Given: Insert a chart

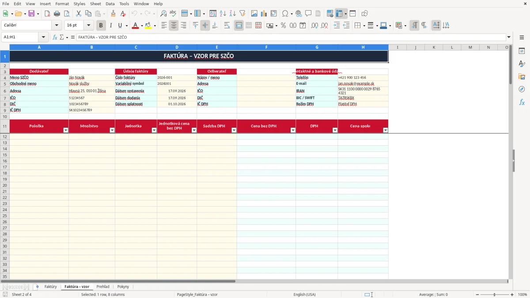Looking at the screenshot, I should pos(264,14).
